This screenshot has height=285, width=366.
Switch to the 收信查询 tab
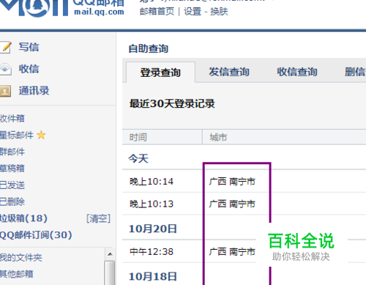tap(297, 72)
